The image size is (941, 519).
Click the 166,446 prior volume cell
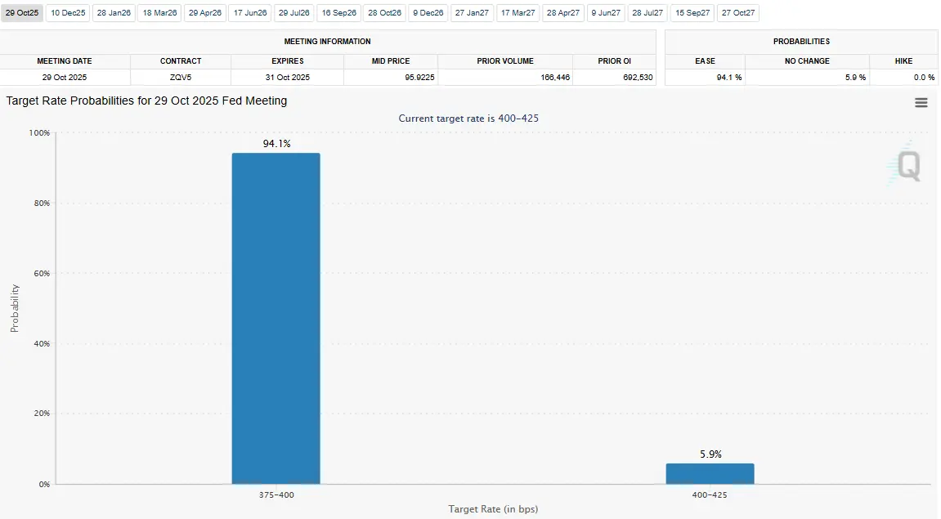pyautogui.click(x=505, y=78)
